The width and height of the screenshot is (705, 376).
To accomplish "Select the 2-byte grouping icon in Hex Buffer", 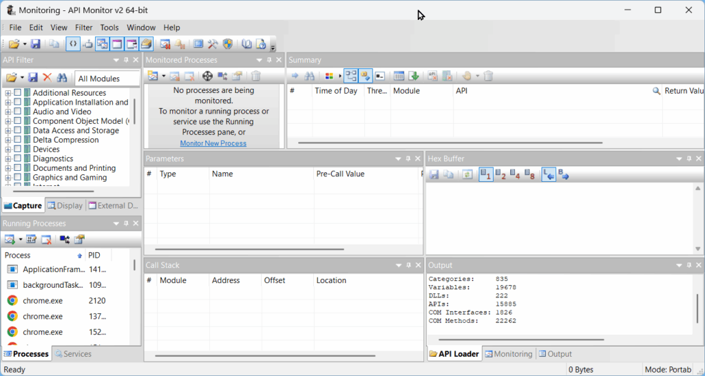I will [501, 174].
